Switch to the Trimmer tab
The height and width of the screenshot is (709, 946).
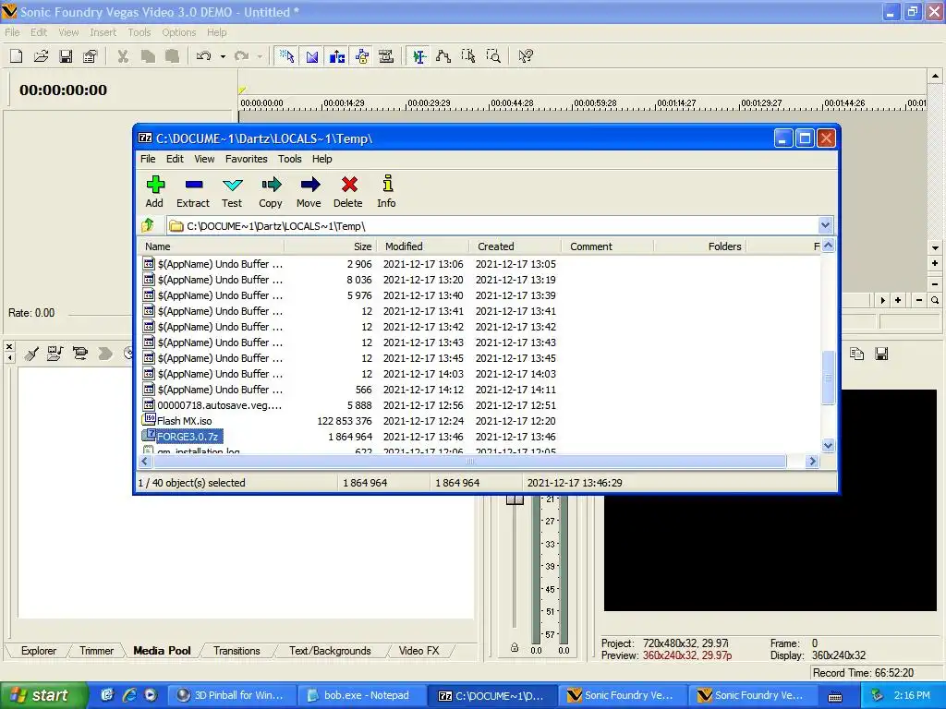pyautogui.click(x=96, y=651)
